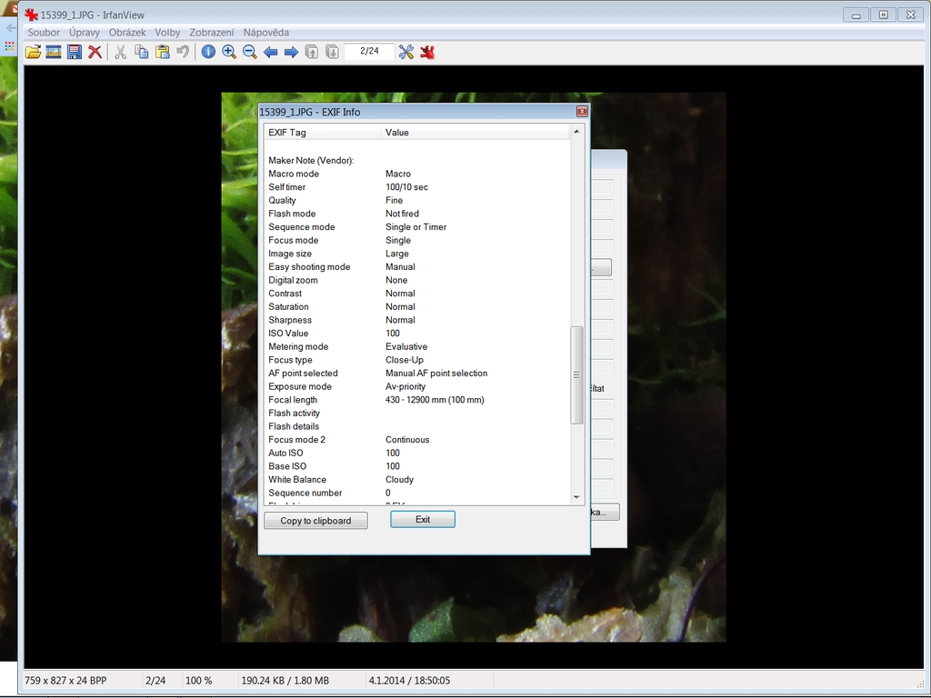Viewport: 931px width, 698px height.
Task: Open the Settings tools icon
Action: click(x=405, y=52)
